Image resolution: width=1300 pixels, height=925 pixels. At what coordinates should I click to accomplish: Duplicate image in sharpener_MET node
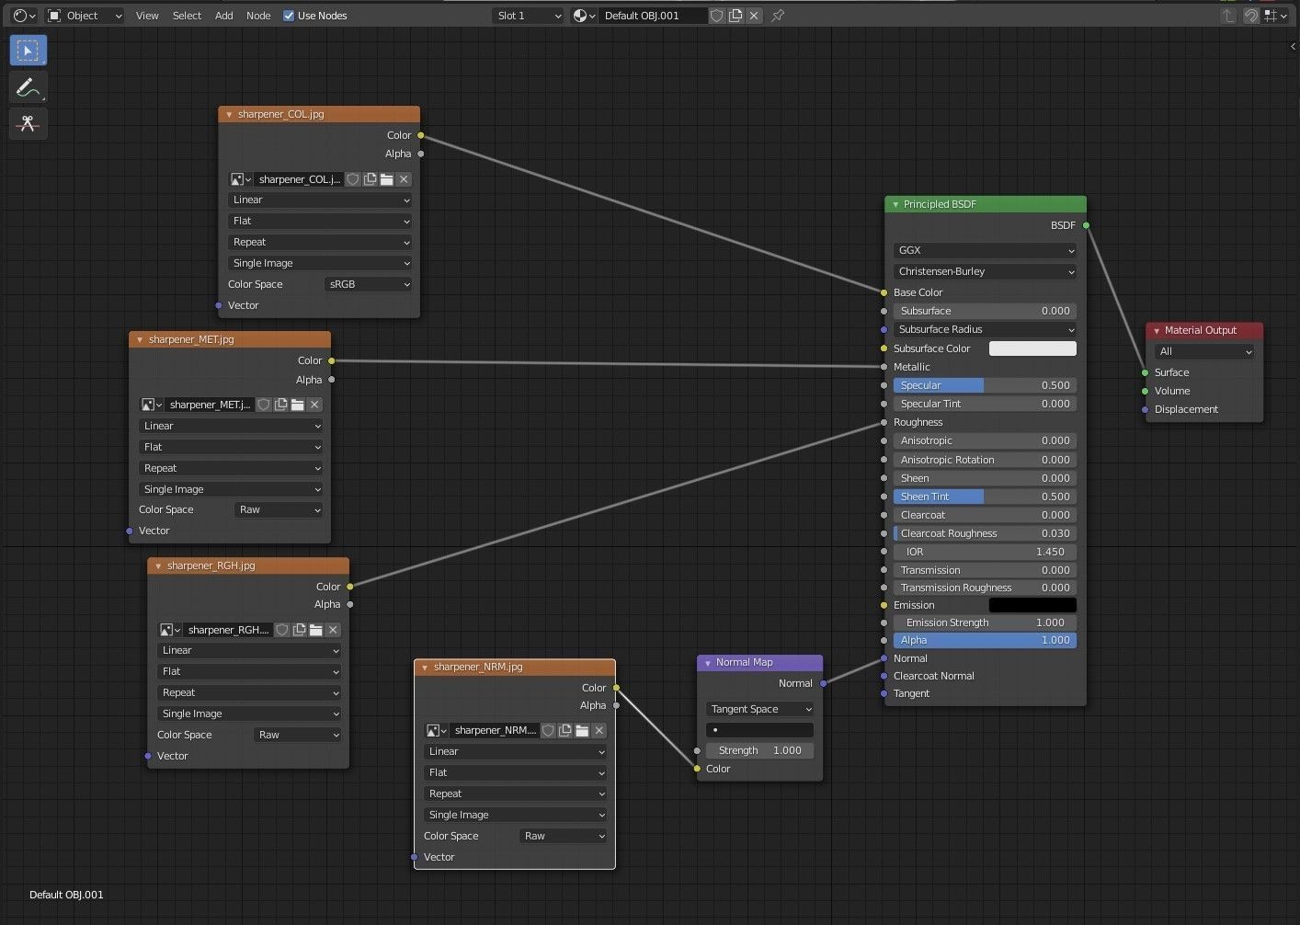[x=281, y=405]
